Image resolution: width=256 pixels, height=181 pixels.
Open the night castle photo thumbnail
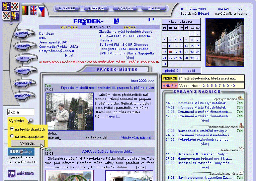225,42
